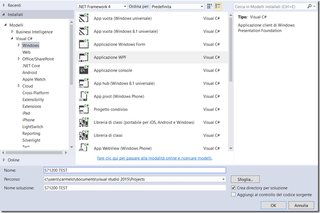
Task: Open the Percorso path dropdown arrow
Action: click(x=224, y=179)
